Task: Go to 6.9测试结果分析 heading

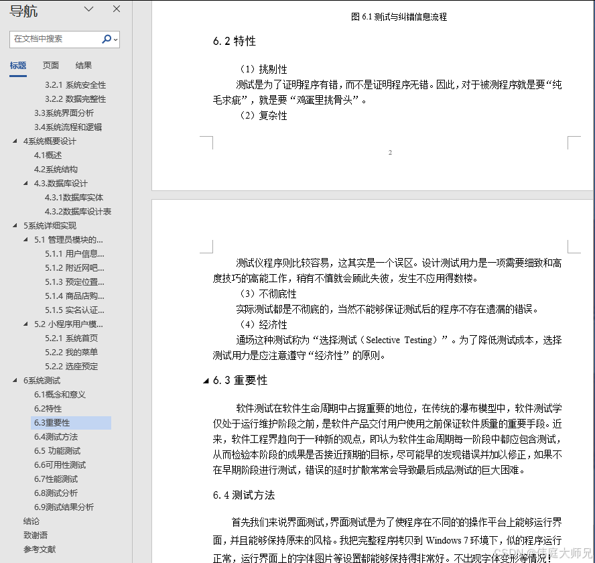Action: 64,507
